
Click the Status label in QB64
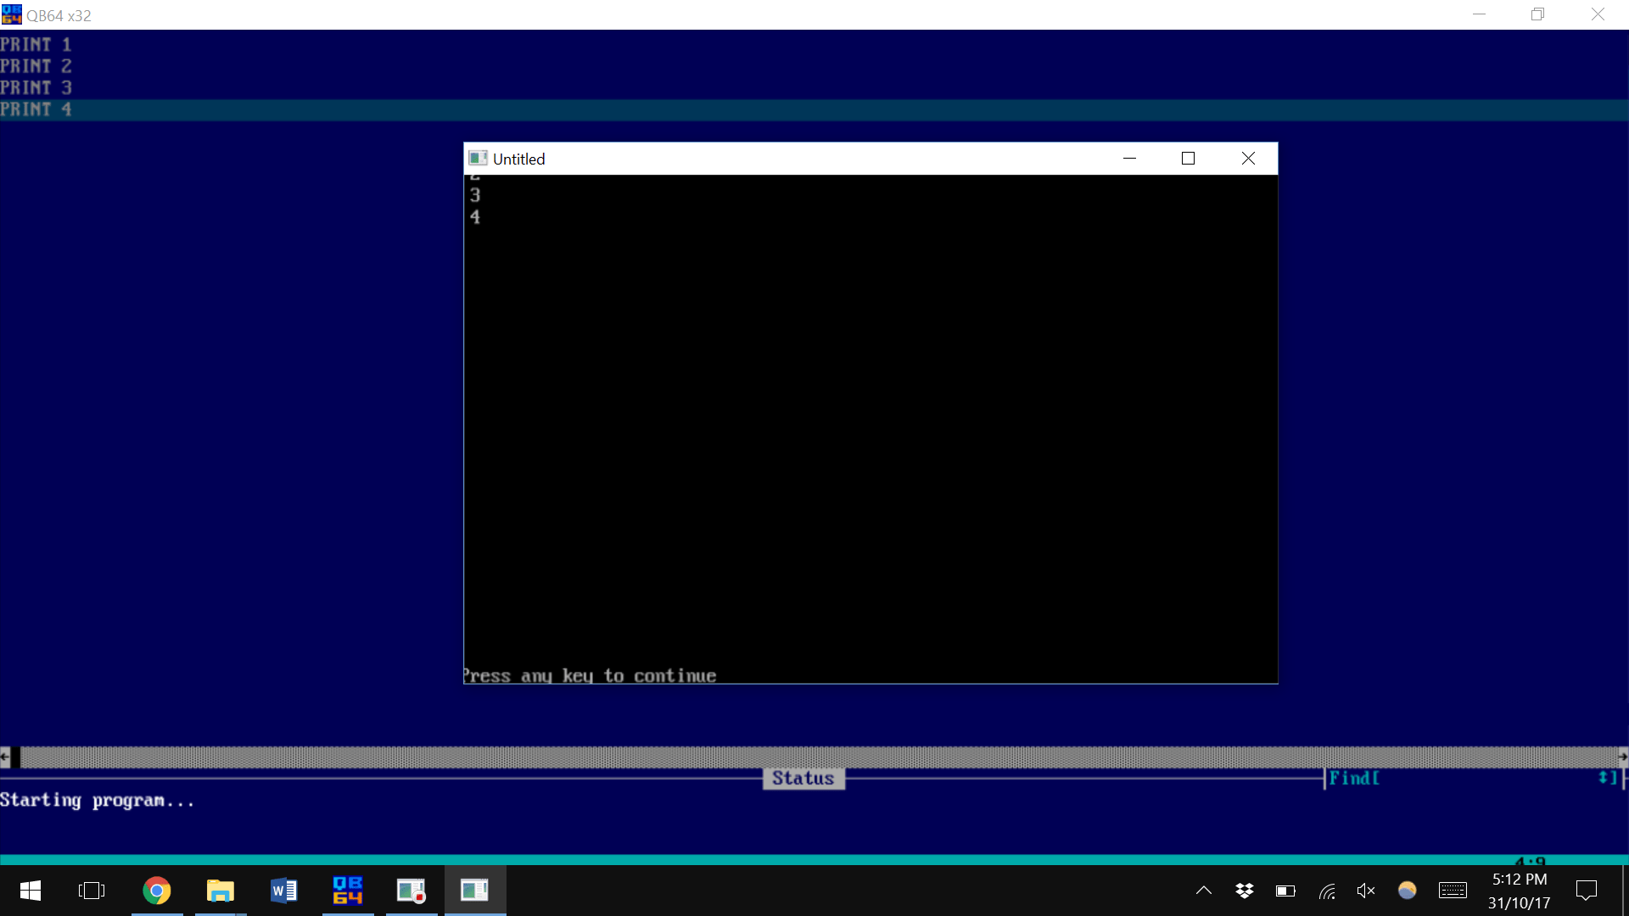[x=803, y=778]
